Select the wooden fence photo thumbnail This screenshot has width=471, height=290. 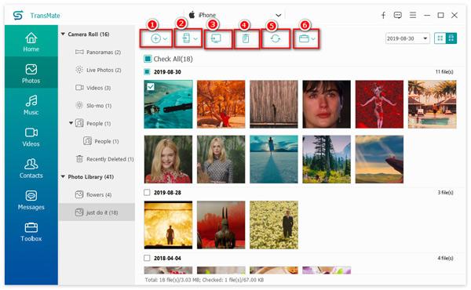[274, 104]
